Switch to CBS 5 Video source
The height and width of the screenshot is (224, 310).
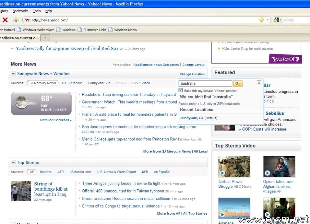pyautogui.click(x=140, y=83)
